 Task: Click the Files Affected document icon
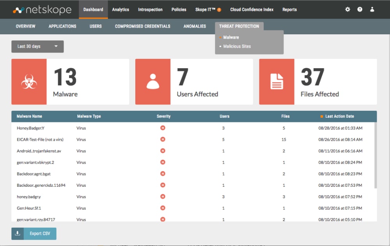[x=277, y=81]
